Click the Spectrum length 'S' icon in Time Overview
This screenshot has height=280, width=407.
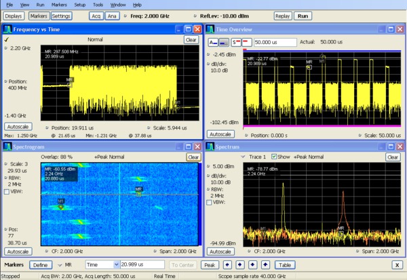pyautogui.click(x=237, y=41)
